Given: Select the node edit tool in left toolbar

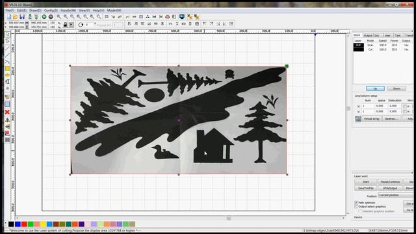Looking at the screenshot, I should 7,41.
